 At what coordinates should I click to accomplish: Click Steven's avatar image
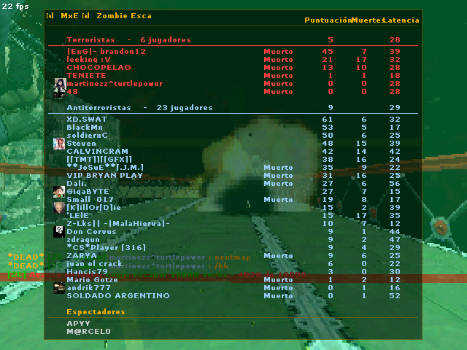coord(59,144)
